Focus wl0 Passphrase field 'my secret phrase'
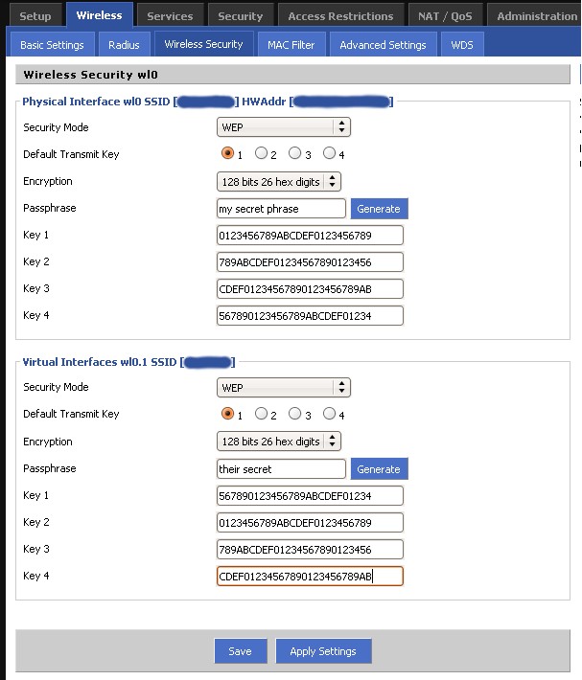This screenshot has height=680, width=582. pos(281,209)
